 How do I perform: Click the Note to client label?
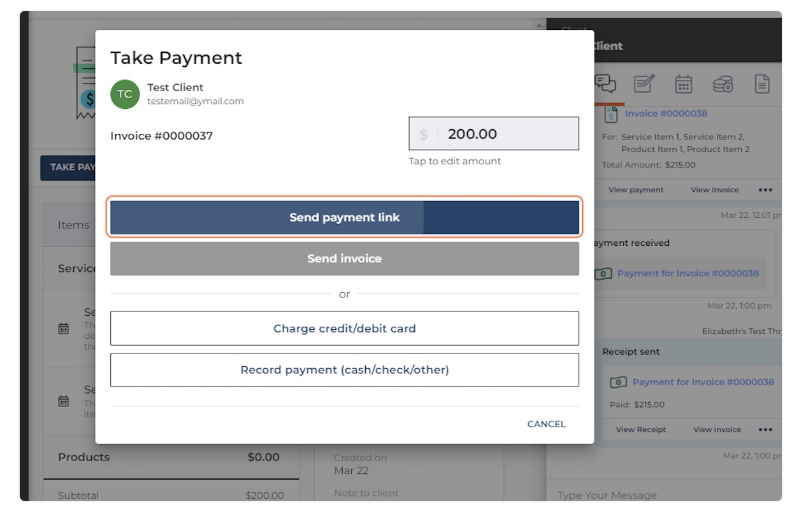point(366,493)
